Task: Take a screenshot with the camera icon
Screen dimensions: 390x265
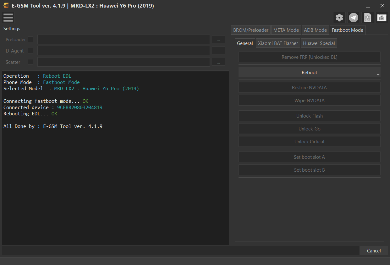Action: tap(382, 18)
